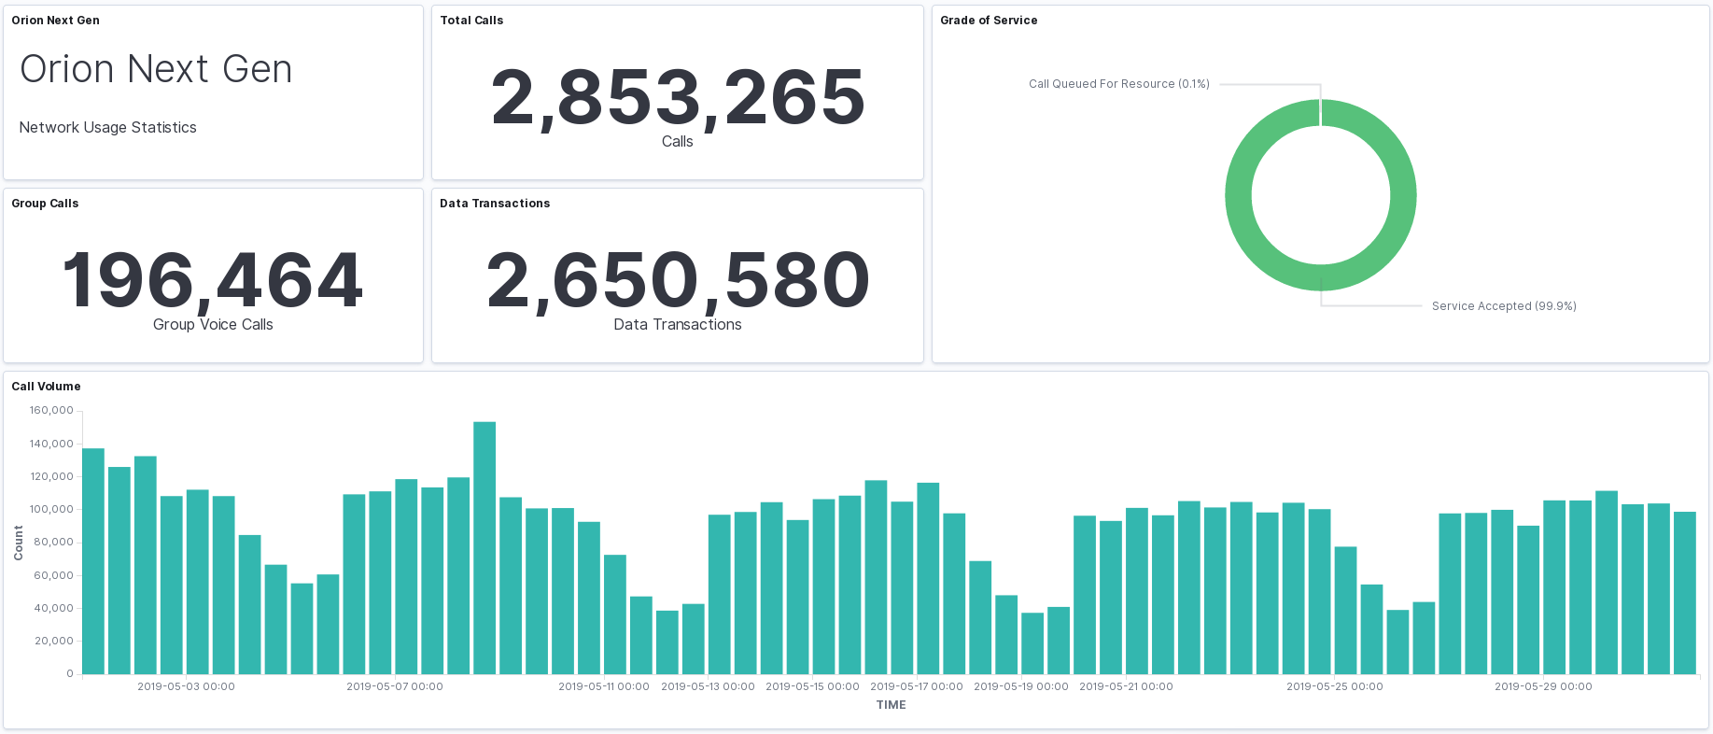Click the Call Volume panel title
The width and height of the screenshot is (1713, 734).
pos(46,387)
